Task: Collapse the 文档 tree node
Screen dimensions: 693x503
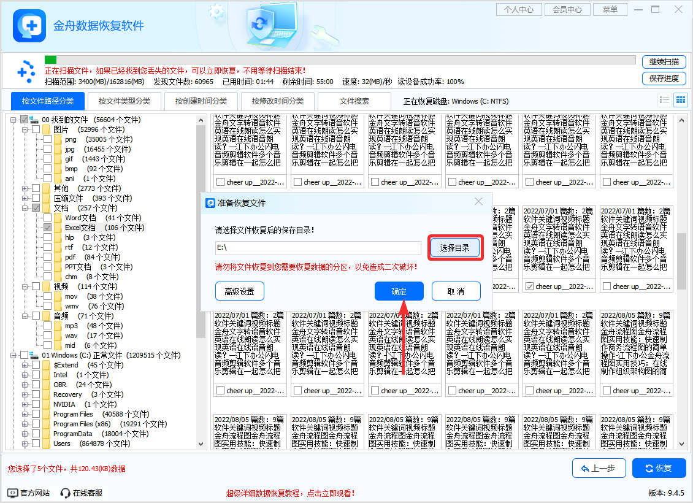Action: [25, 208]
